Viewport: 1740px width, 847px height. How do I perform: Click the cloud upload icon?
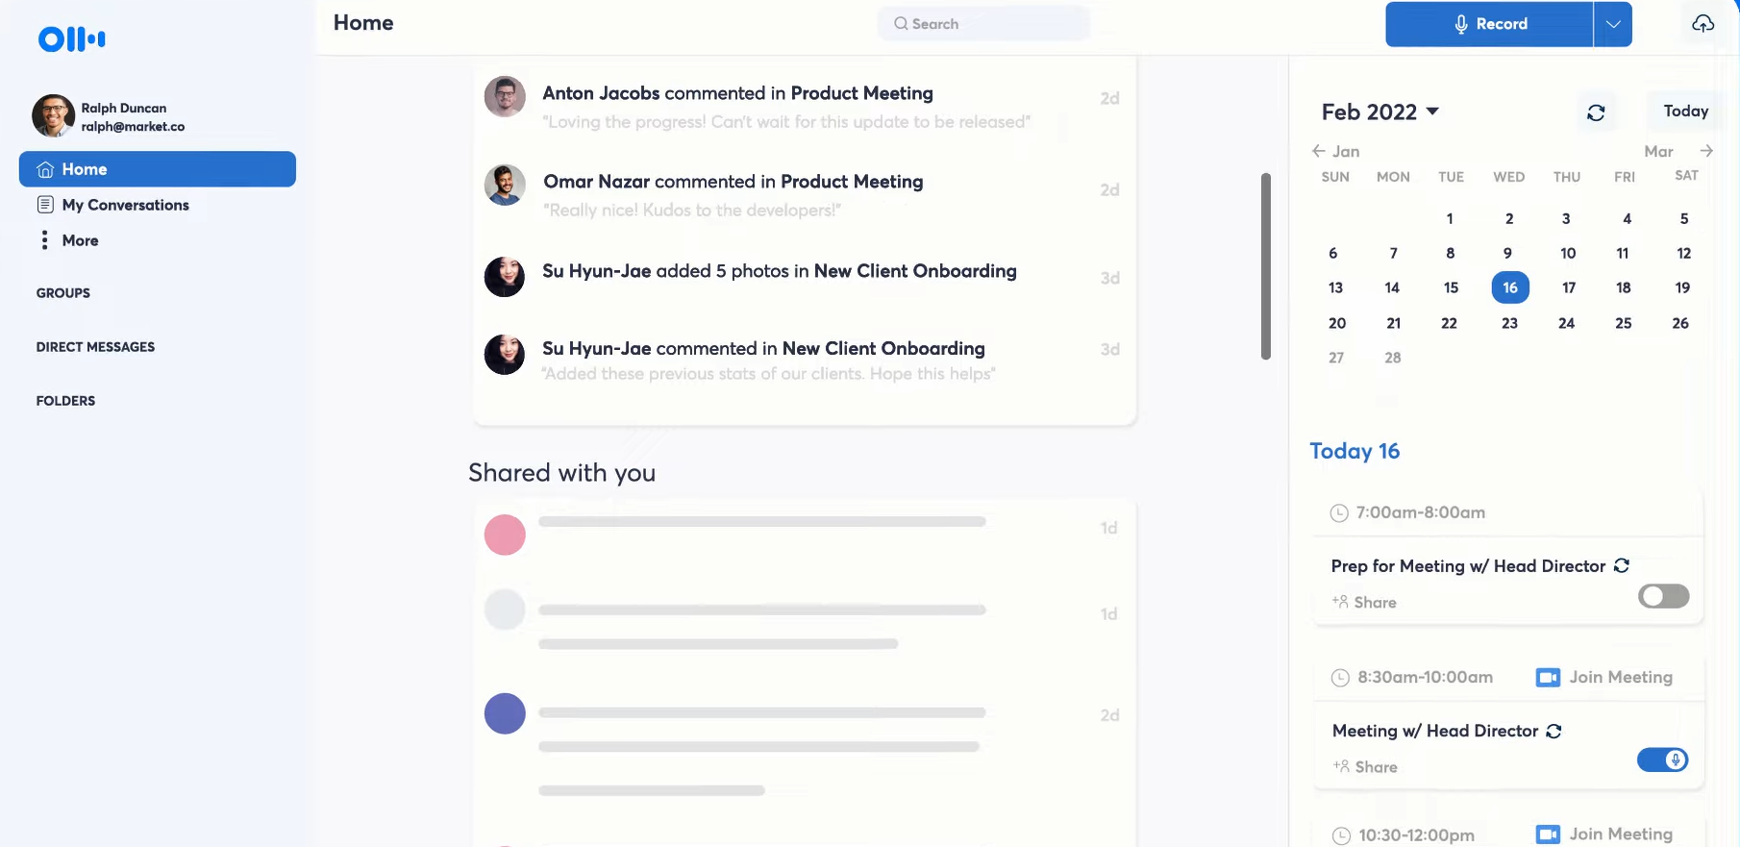1703,24
